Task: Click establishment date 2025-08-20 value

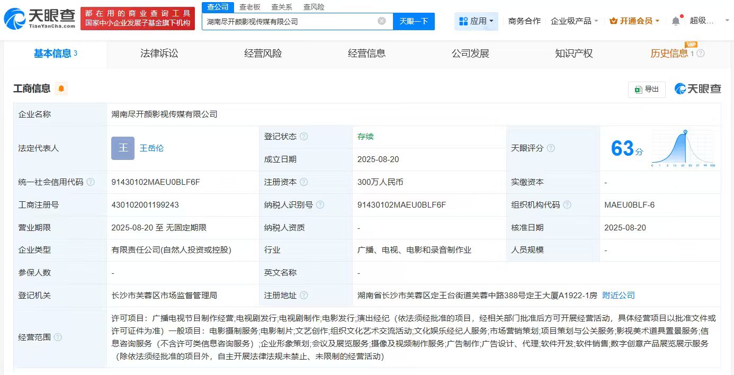Action: pos(378,159)
